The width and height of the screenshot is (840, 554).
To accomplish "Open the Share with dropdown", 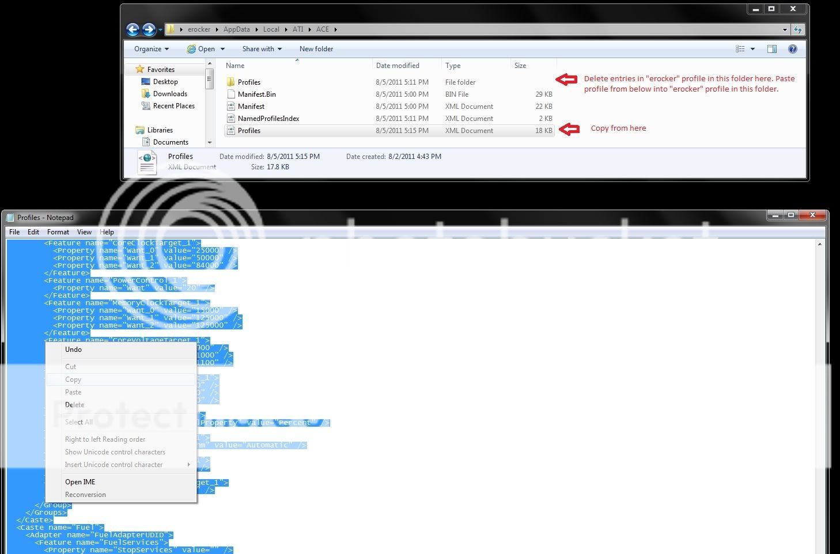I will coord(262,49).
